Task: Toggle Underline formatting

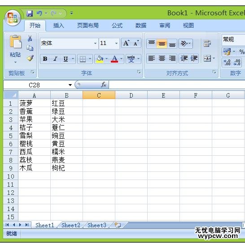Action: point(66,59)
